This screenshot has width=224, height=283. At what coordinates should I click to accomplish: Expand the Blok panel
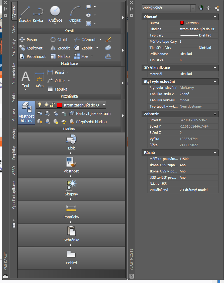[71, 144]
